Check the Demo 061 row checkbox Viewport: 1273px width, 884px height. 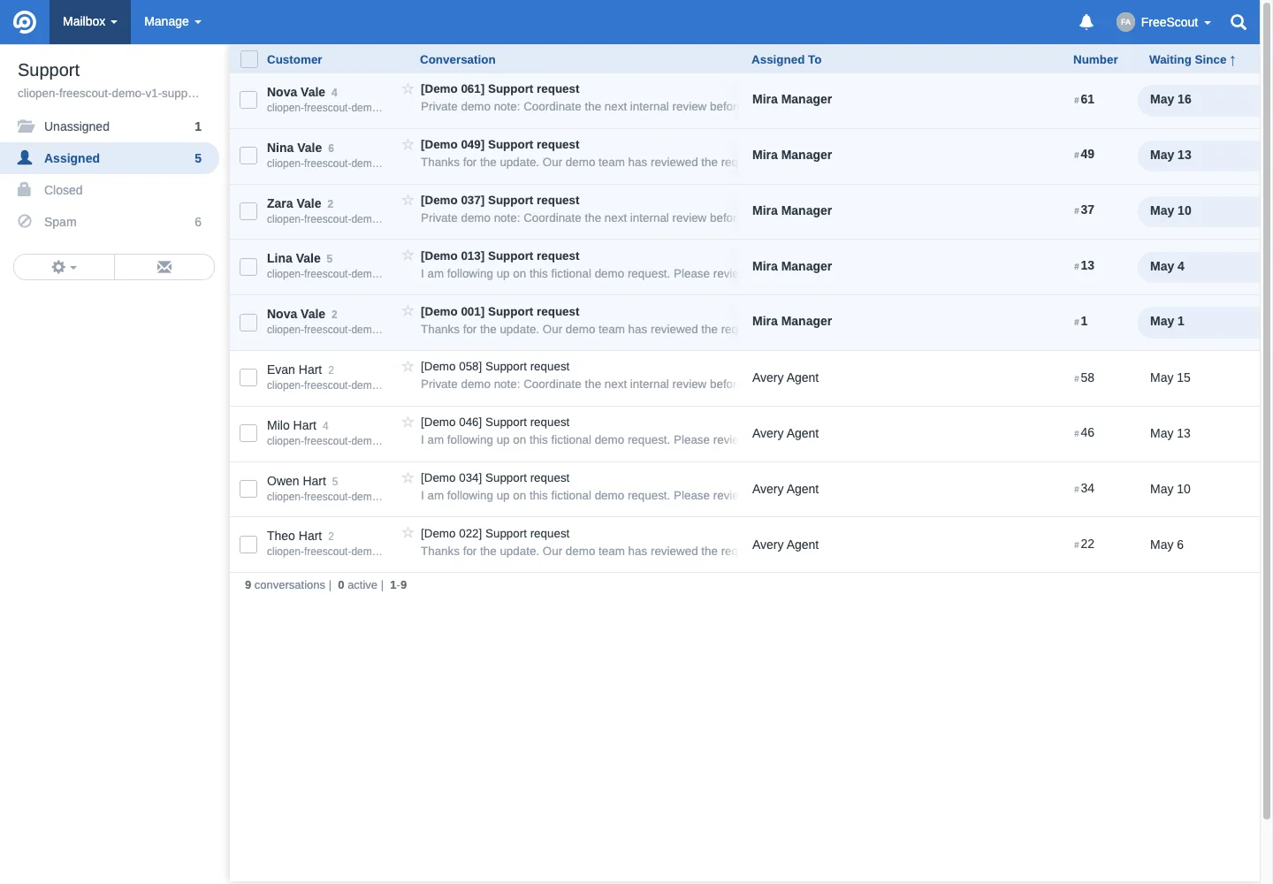(x=248, y=100)
